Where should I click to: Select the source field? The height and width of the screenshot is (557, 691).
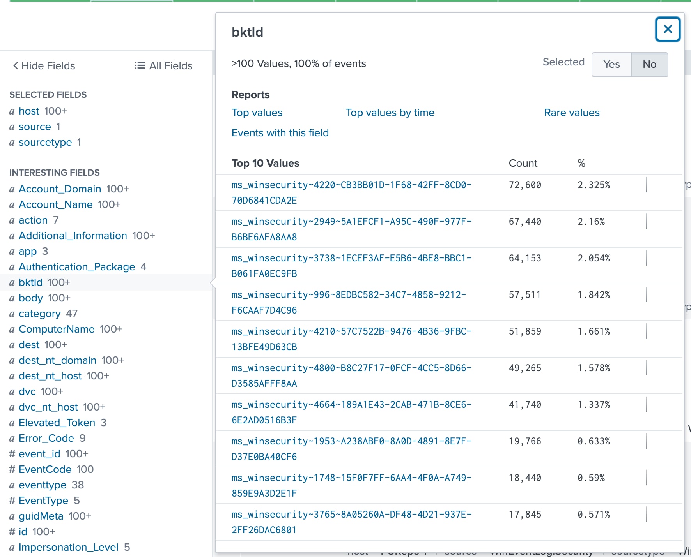coord(35,127)
